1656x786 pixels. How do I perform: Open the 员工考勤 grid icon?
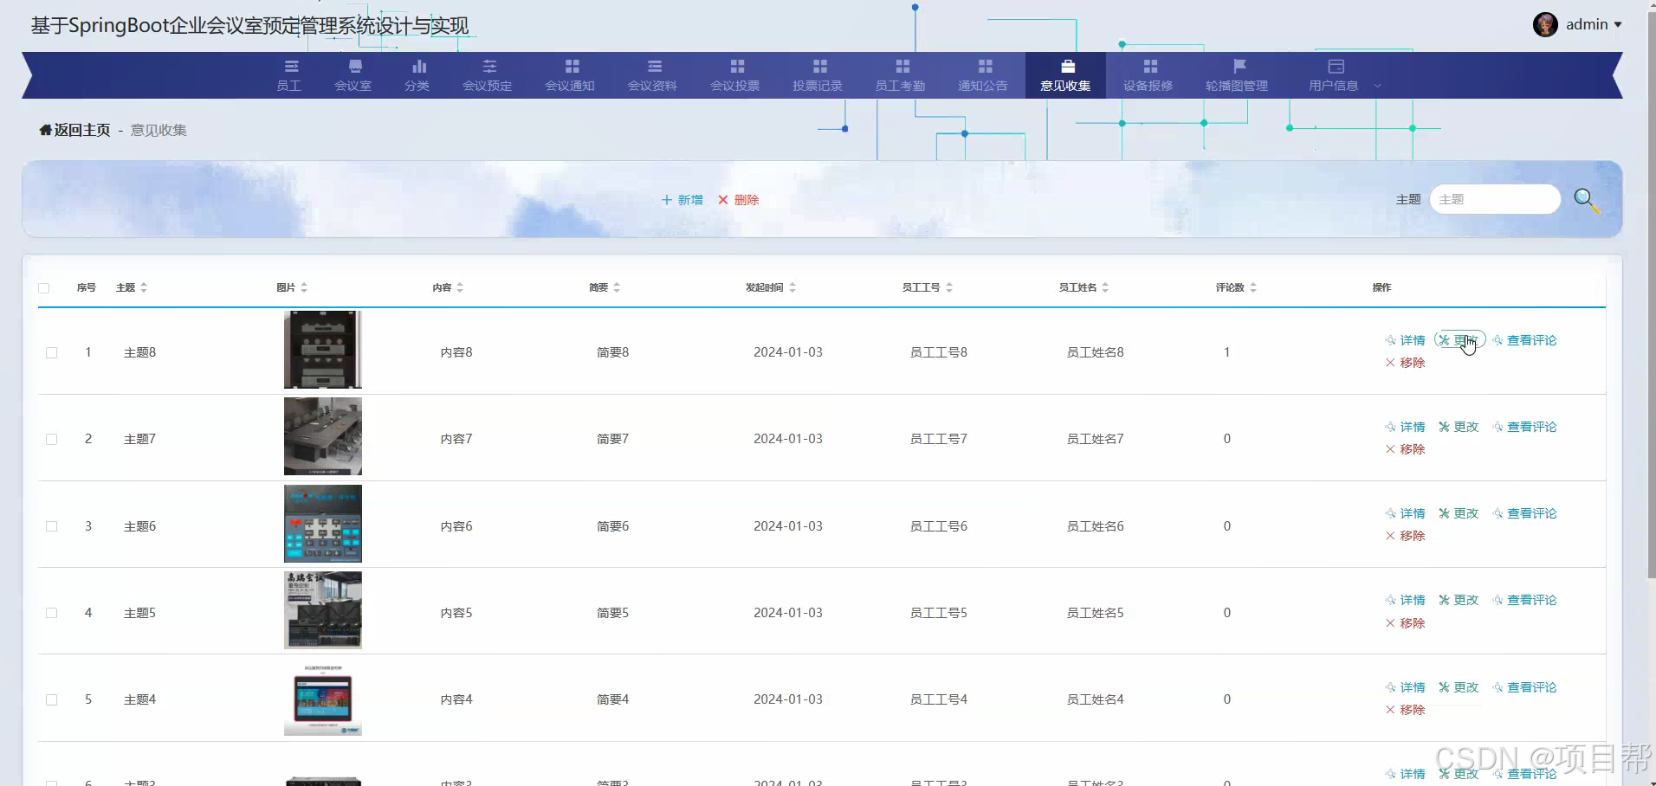[x=902, y=67]
